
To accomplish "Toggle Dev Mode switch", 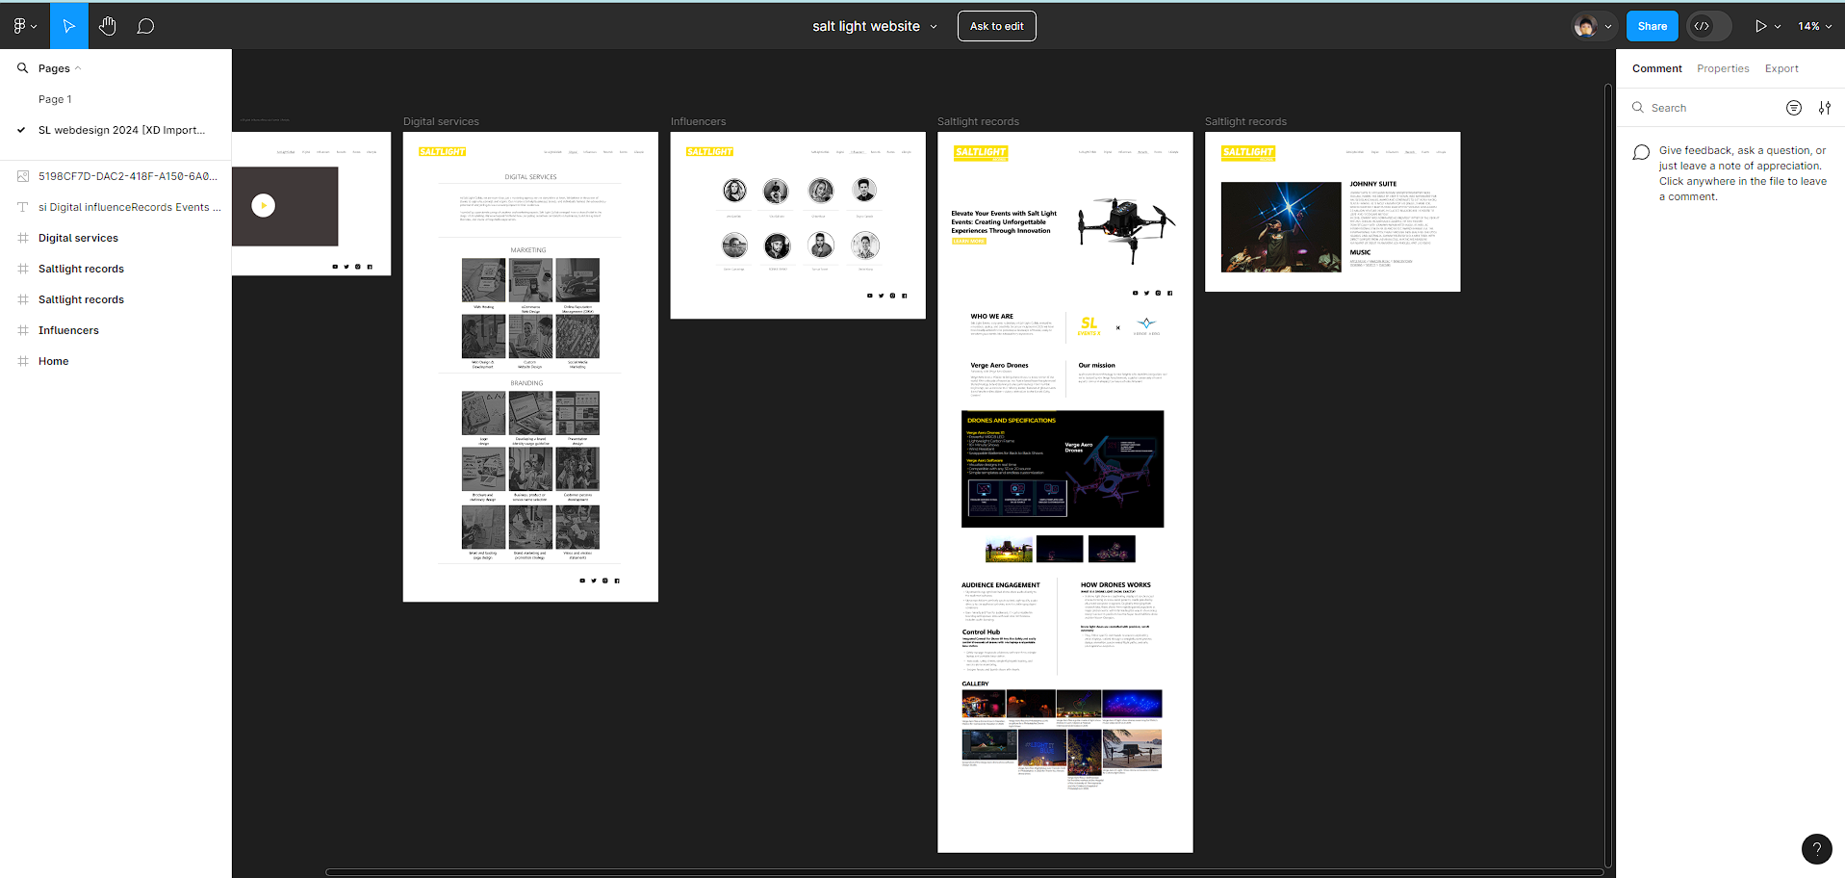I will pyautogui.click(x=1708, y=26).
